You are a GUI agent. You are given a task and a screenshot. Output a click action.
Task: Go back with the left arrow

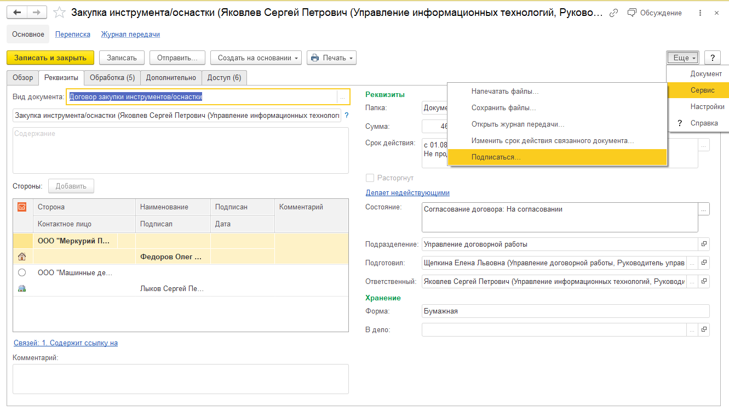(x=18, y=12)
